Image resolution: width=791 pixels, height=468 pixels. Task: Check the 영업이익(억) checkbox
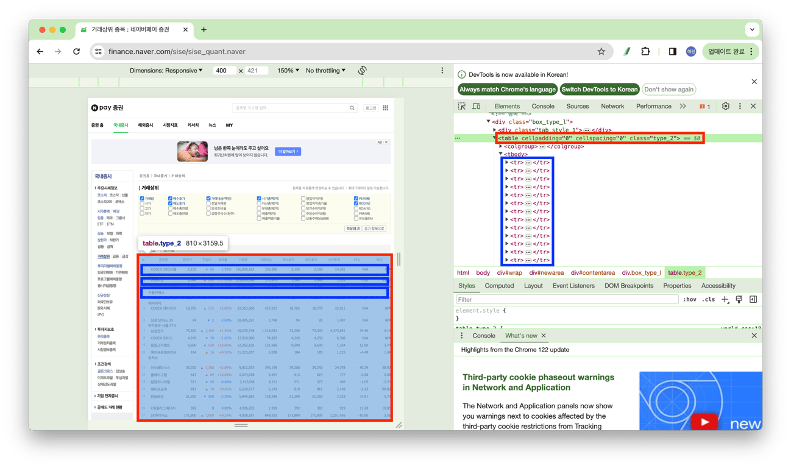pyautogui.click(x=303, y=199)
